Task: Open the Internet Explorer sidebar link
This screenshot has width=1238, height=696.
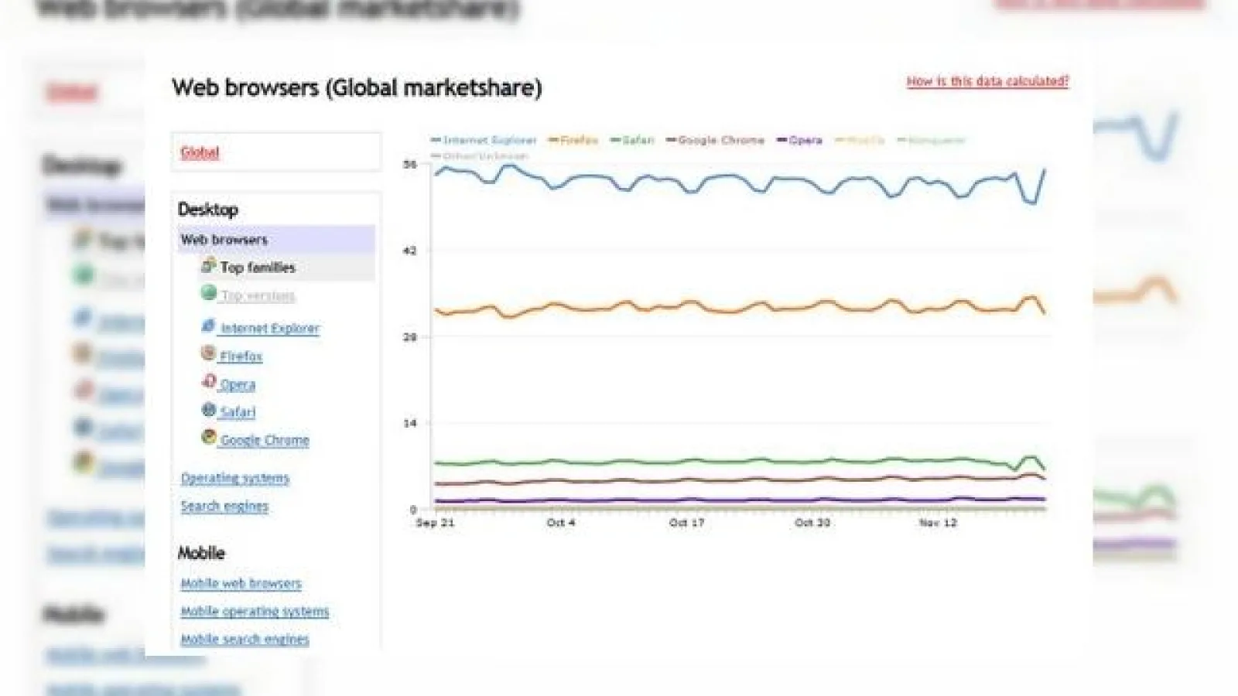Action: [x=270, y=328]
